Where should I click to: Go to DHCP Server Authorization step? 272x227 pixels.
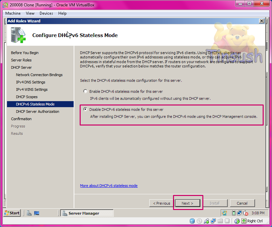pyautogui.click(x=37, y=111)
